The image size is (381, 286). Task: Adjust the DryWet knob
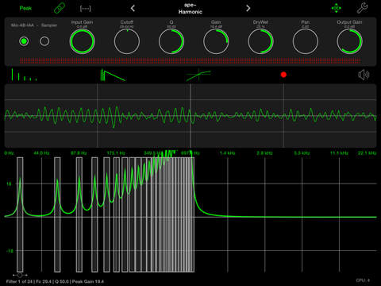click(260, 41)
